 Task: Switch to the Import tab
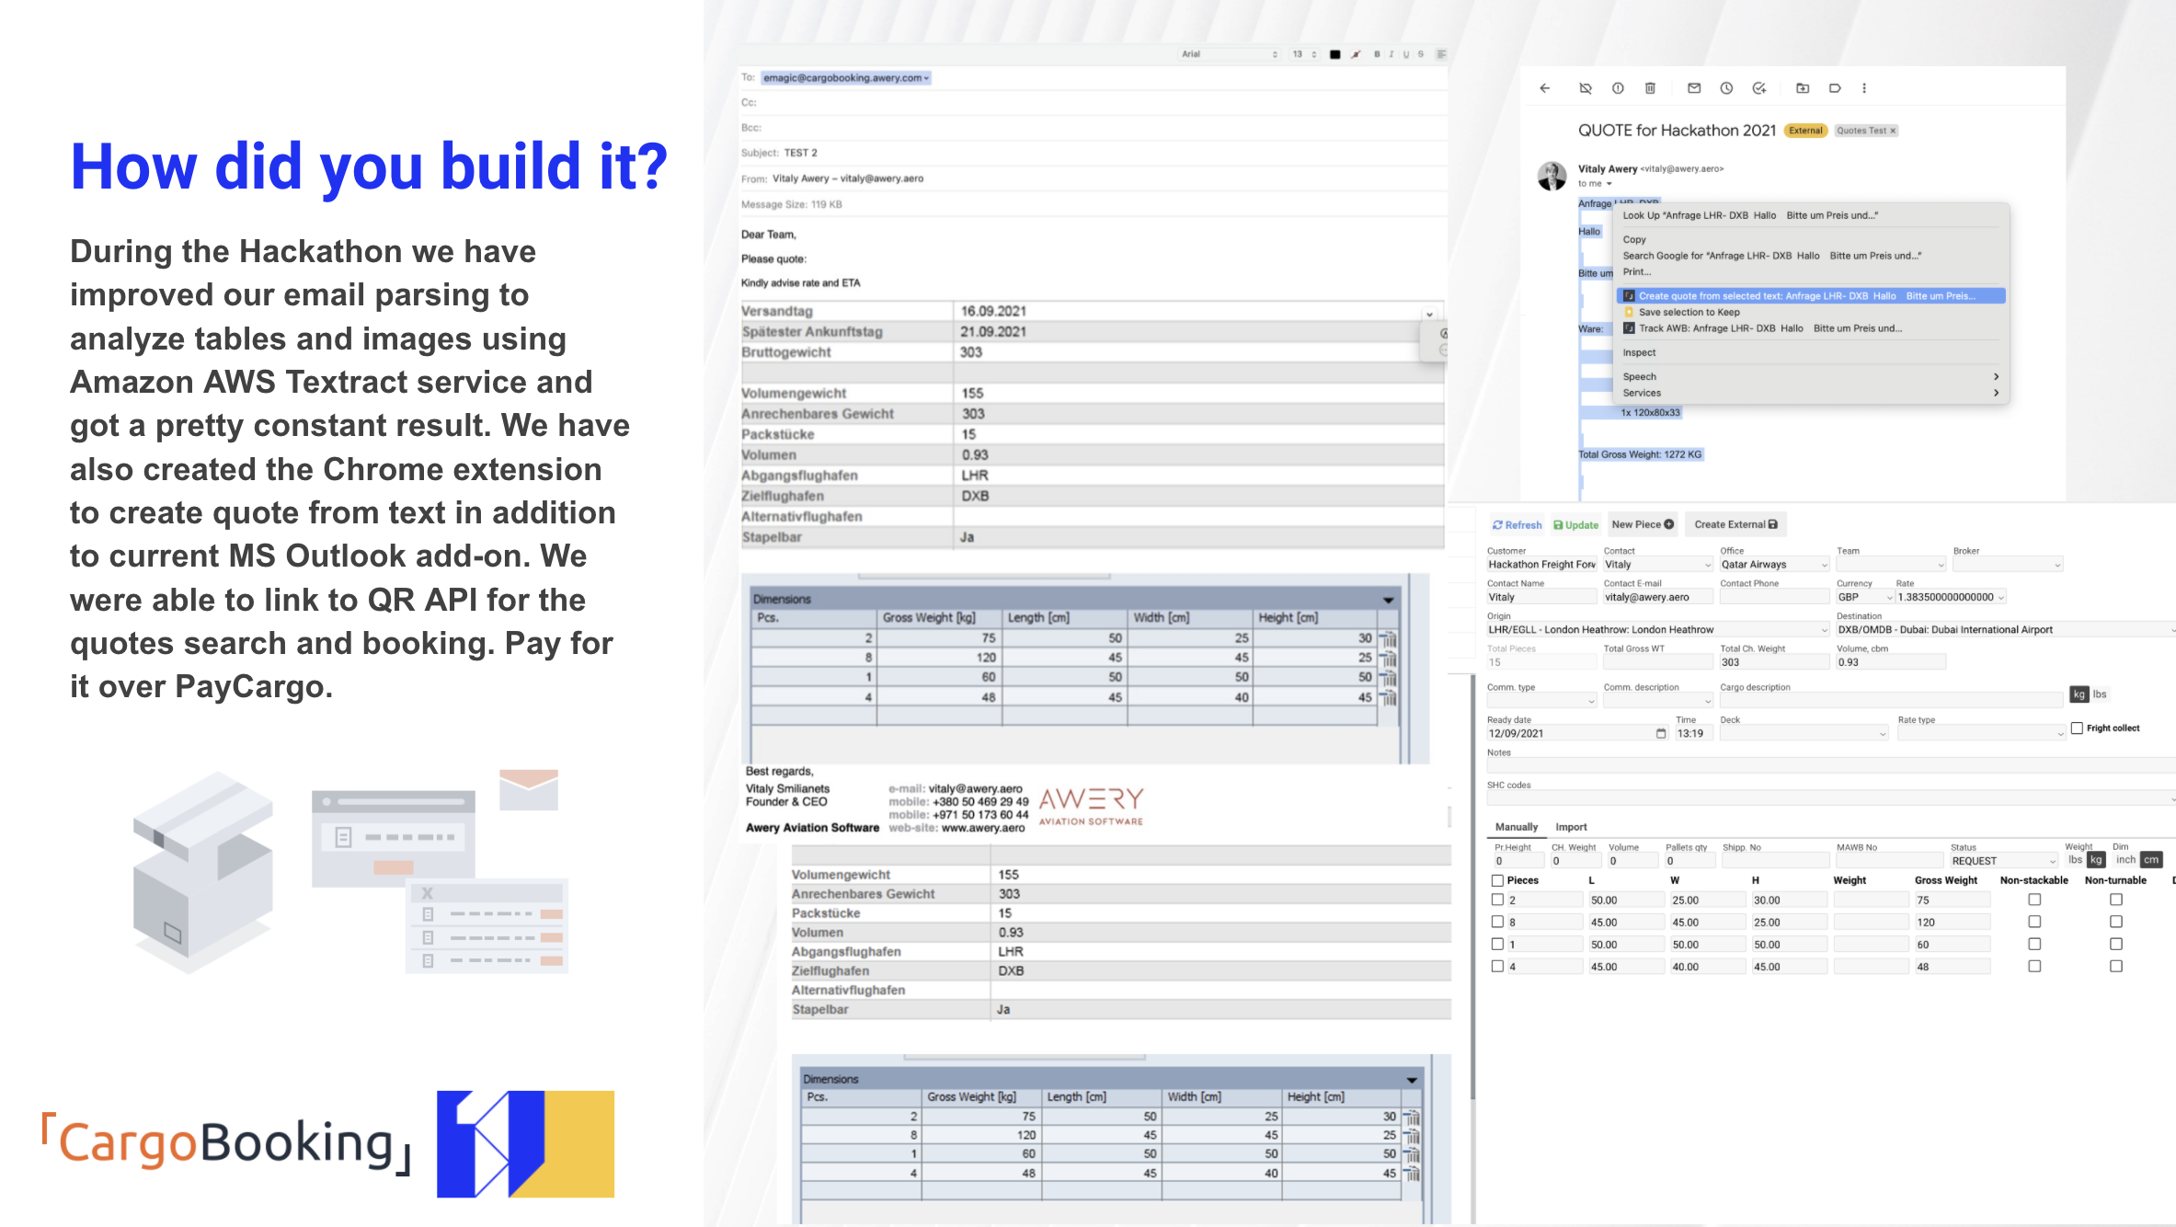point(1571,827)
